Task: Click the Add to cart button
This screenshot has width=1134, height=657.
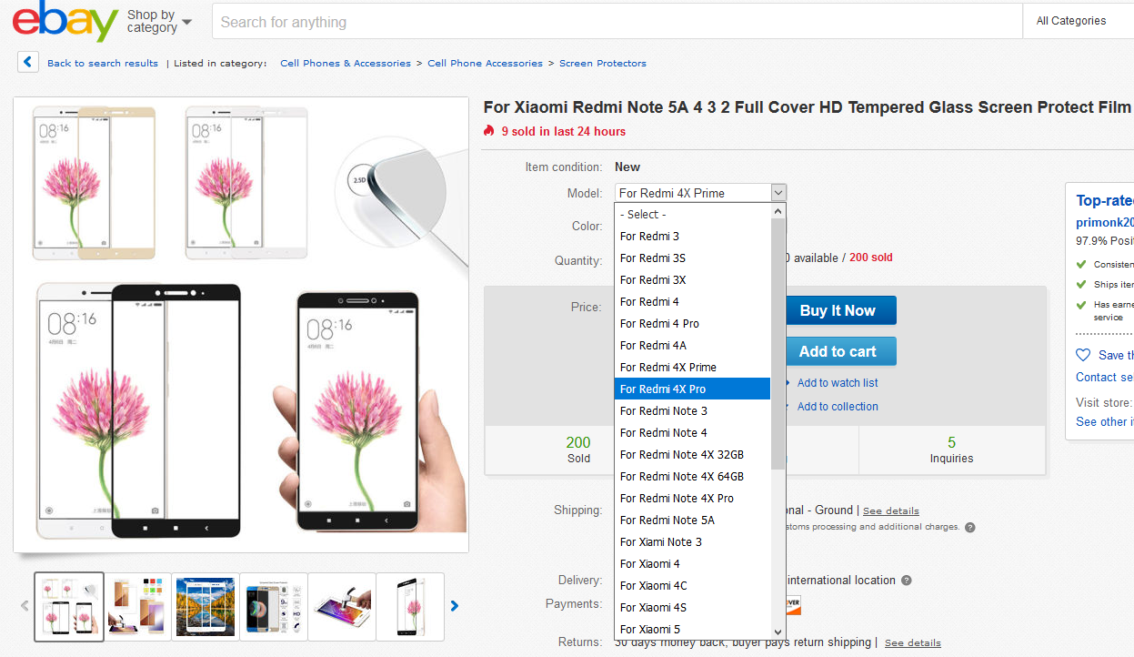Action: coord(837,351)
